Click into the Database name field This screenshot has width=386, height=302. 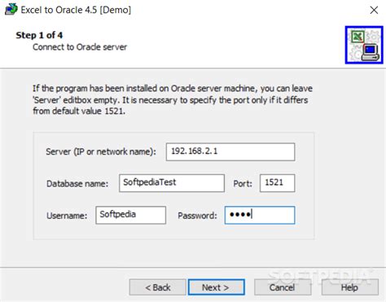(172, 183)
